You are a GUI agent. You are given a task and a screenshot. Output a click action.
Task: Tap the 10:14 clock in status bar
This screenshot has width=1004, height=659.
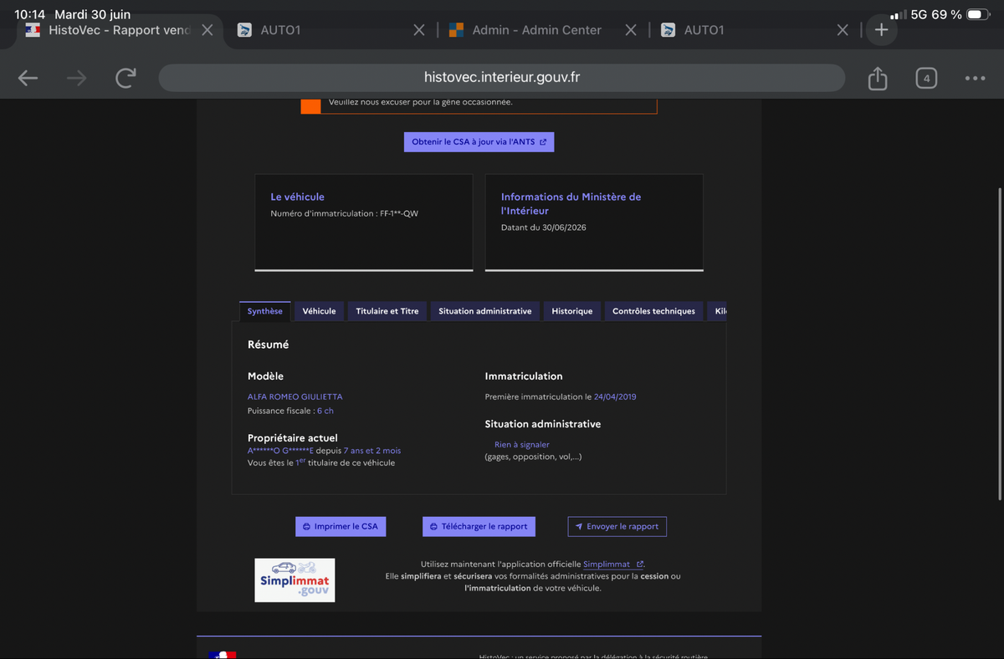click(29, 14)
